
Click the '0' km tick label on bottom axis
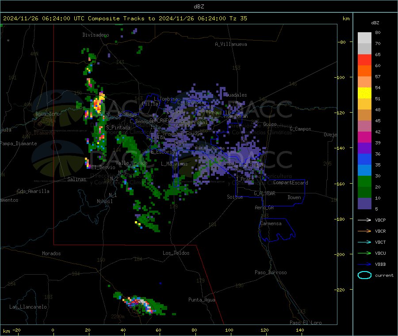tap(53, 330)
